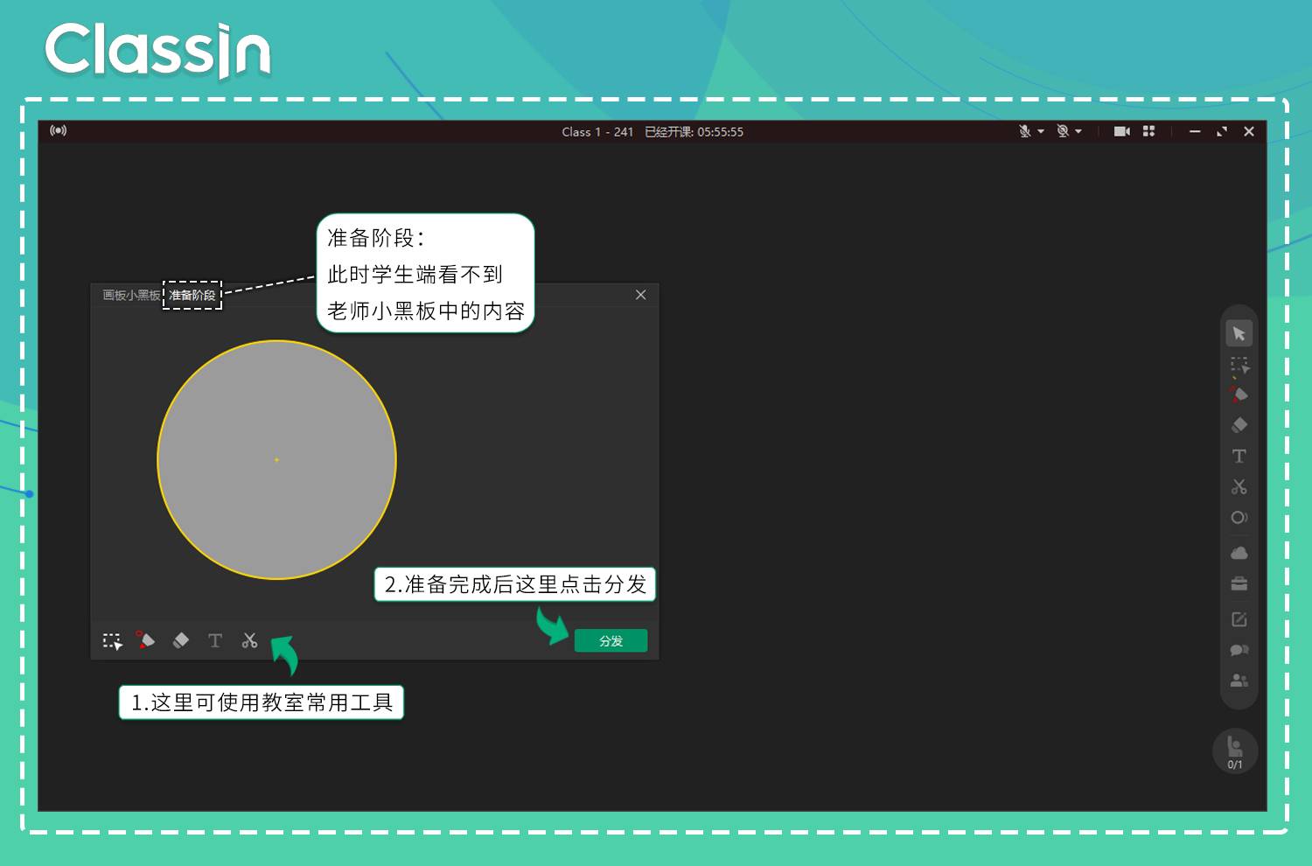Screen dimensions: 1312x866
Task: Select the marquee selection tool in small blackboard
Action: (113, 641)
